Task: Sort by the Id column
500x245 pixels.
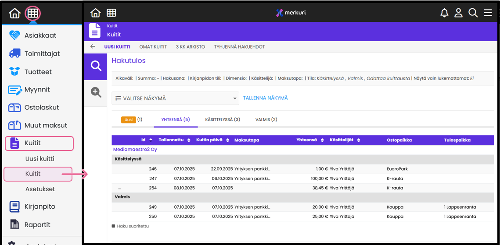Action: 147,140
